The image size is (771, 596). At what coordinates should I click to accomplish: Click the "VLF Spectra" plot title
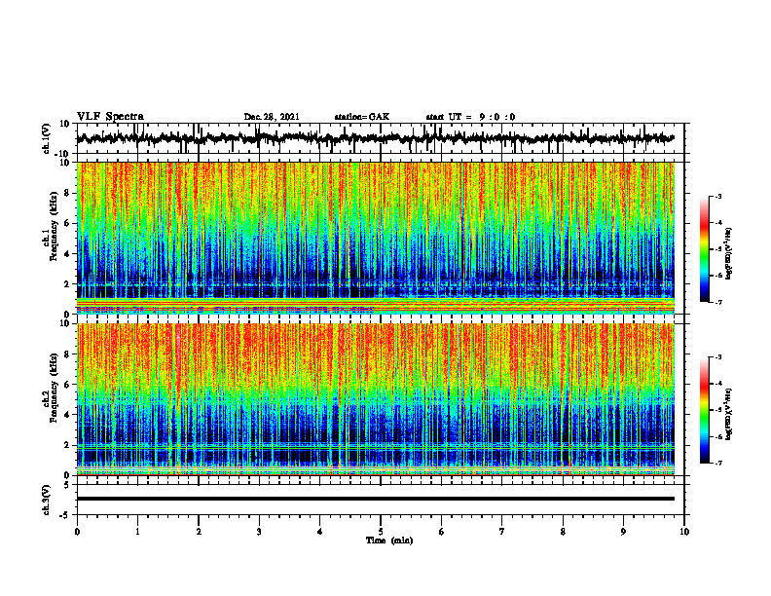pyautogui.click(x=110, y=117)
